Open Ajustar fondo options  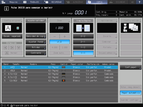tap(36, 42)
